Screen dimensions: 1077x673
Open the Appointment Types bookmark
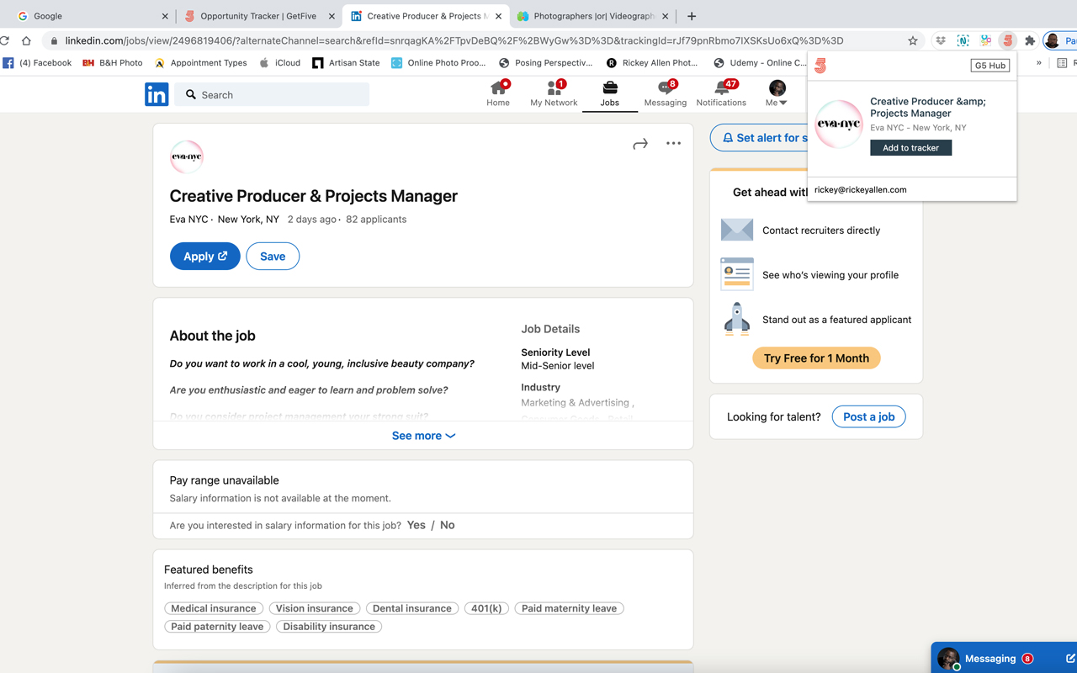tap(201, 62)
